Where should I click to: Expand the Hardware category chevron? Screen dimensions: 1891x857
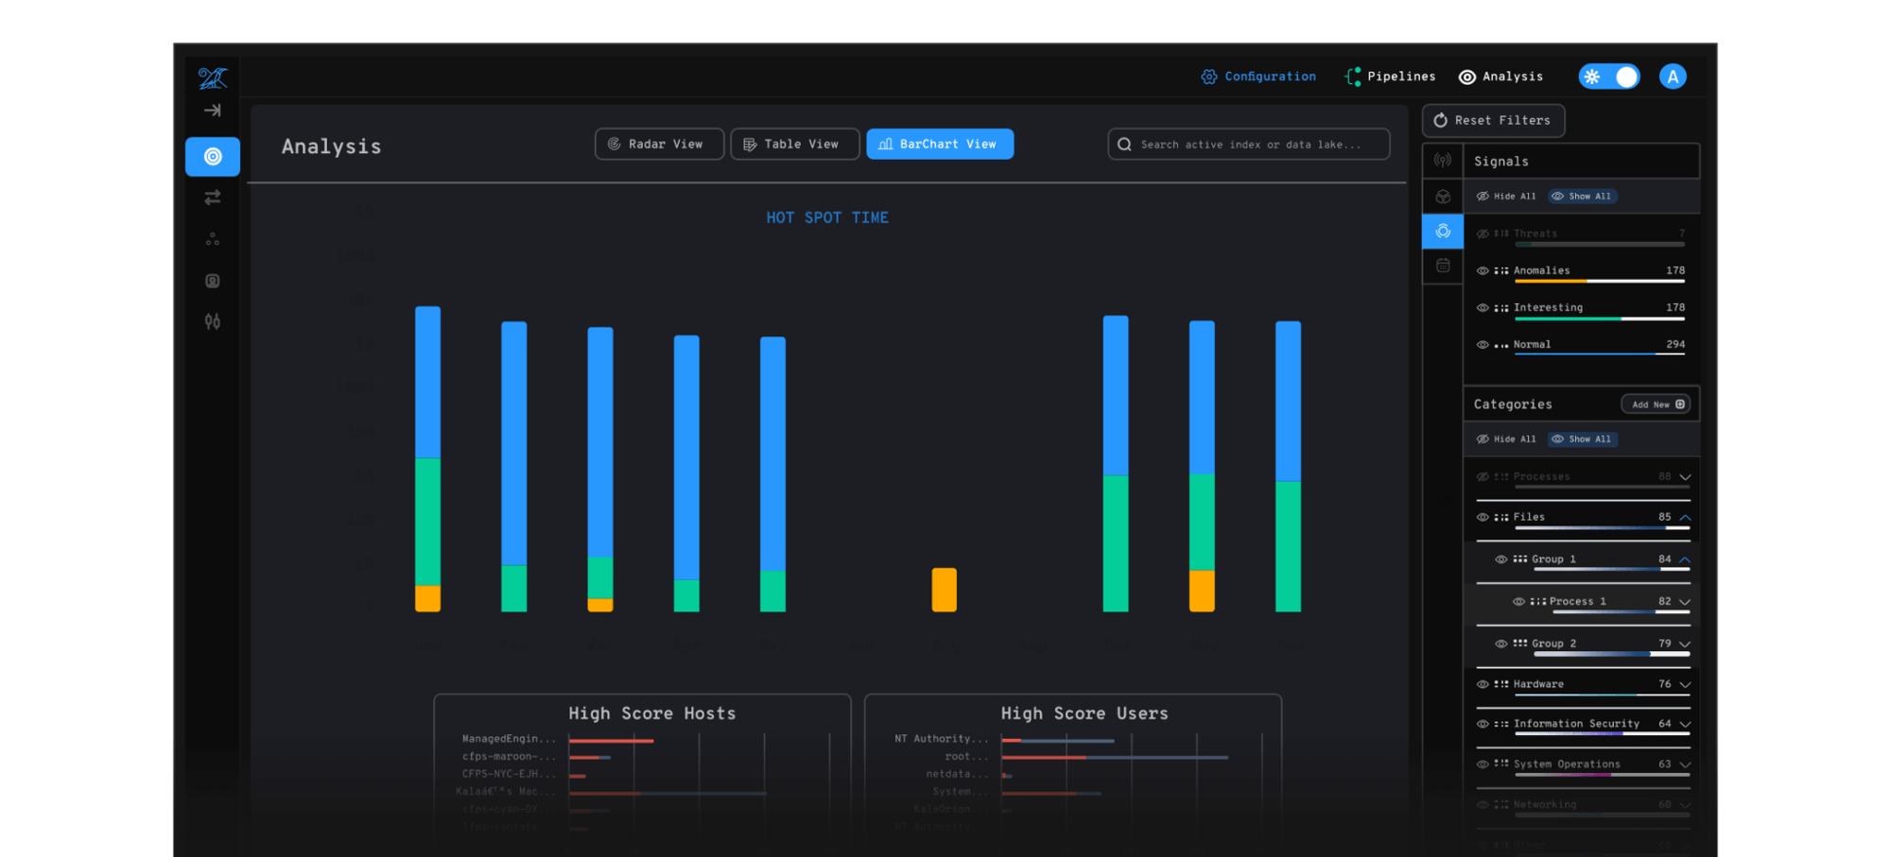(x=1685, y=684)
